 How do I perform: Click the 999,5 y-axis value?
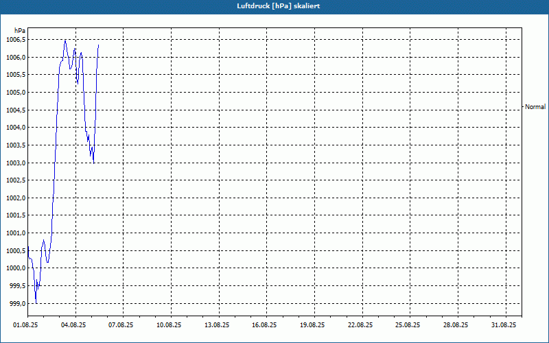click(x=17, y=286)
